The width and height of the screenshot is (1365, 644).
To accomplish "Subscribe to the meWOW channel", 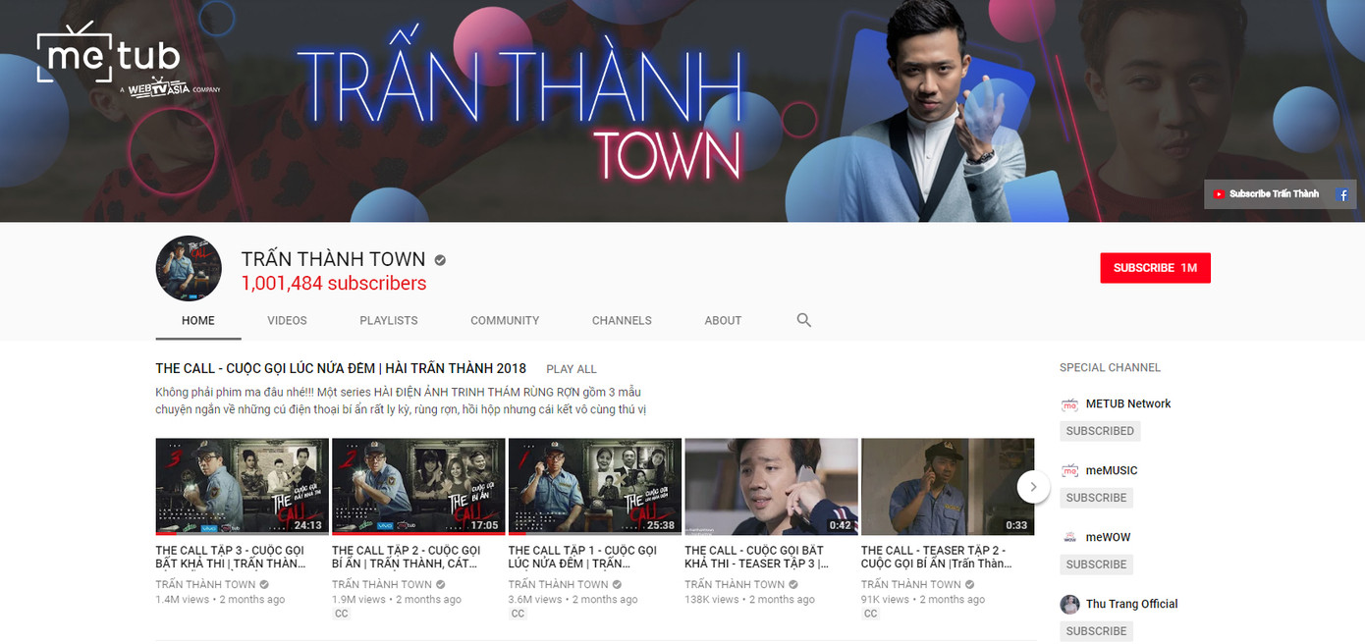I will (x=1096, y=564).
